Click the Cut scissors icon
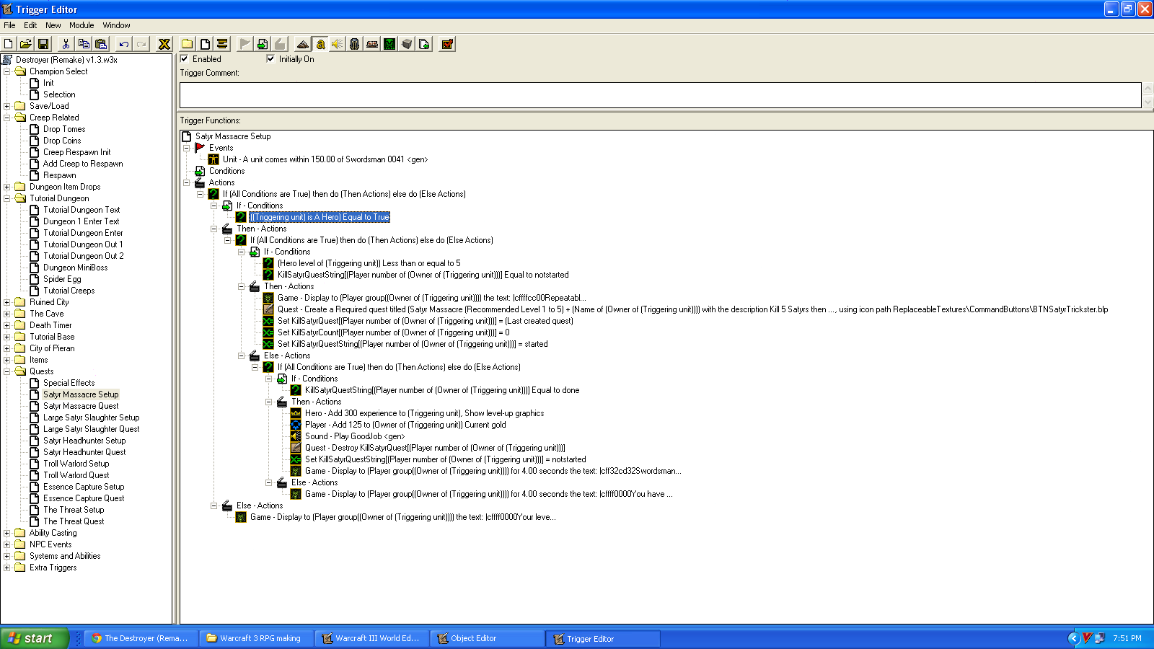The width and height of the screenshot is (1154, 649). (x=66, y=44)
